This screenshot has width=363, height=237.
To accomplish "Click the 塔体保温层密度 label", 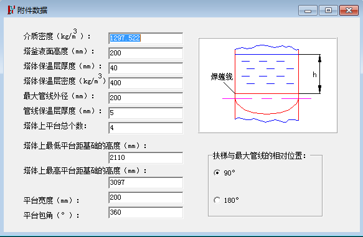I will [65, 80].
